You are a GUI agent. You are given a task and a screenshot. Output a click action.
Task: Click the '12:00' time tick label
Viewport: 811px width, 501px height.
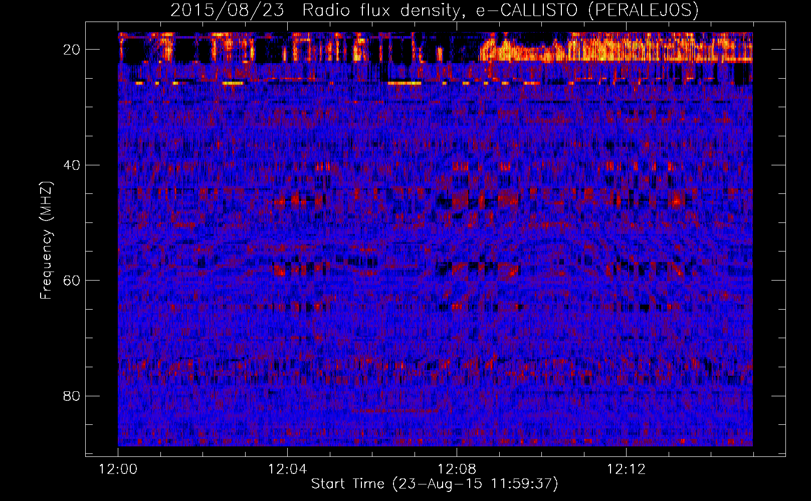[118, 469]
